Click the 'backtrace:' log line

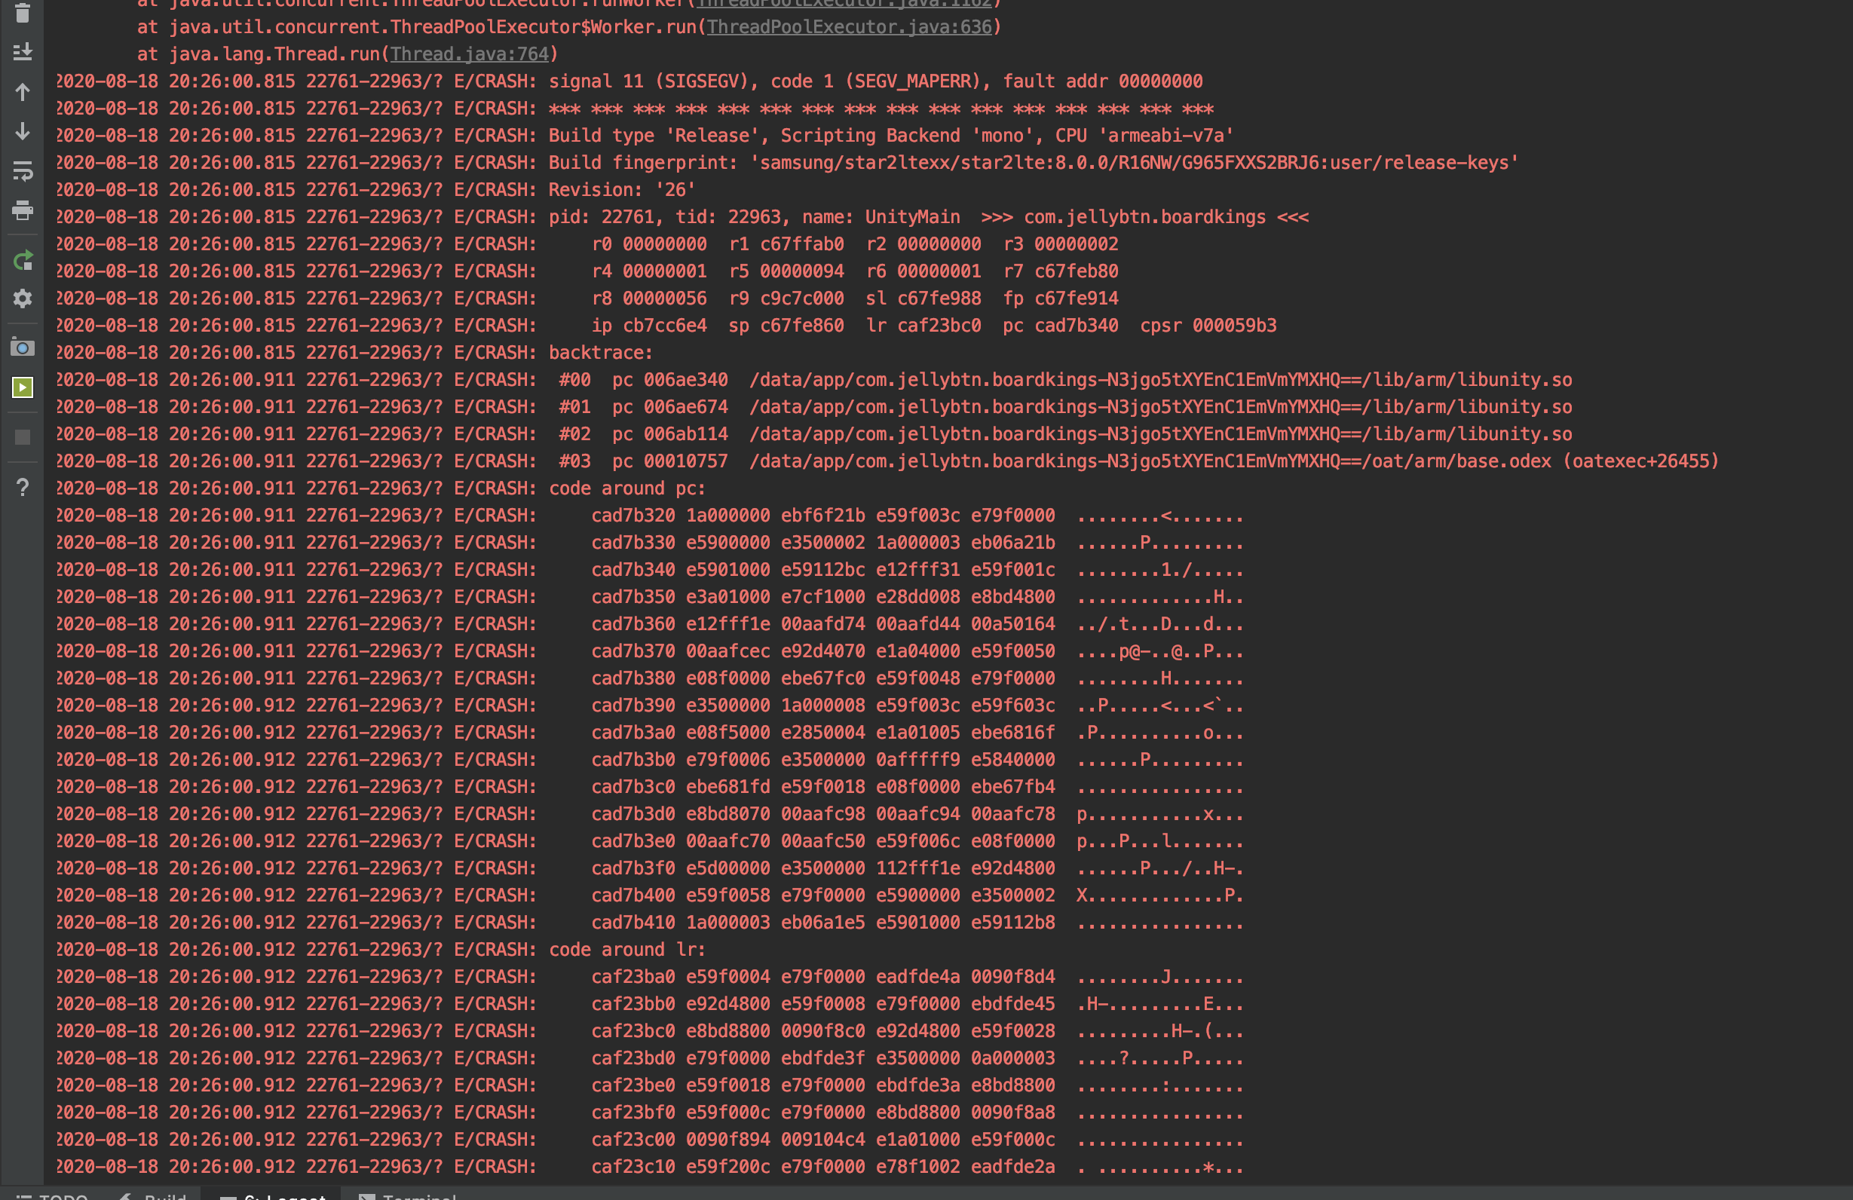(599, 353)
